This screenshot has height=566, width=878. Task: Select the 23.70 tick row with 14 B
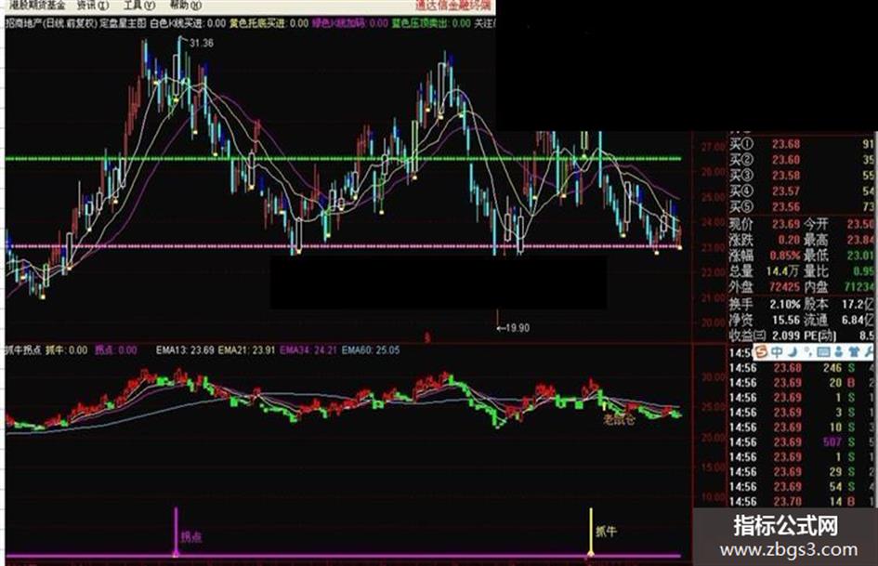click(x=802, y=502)
